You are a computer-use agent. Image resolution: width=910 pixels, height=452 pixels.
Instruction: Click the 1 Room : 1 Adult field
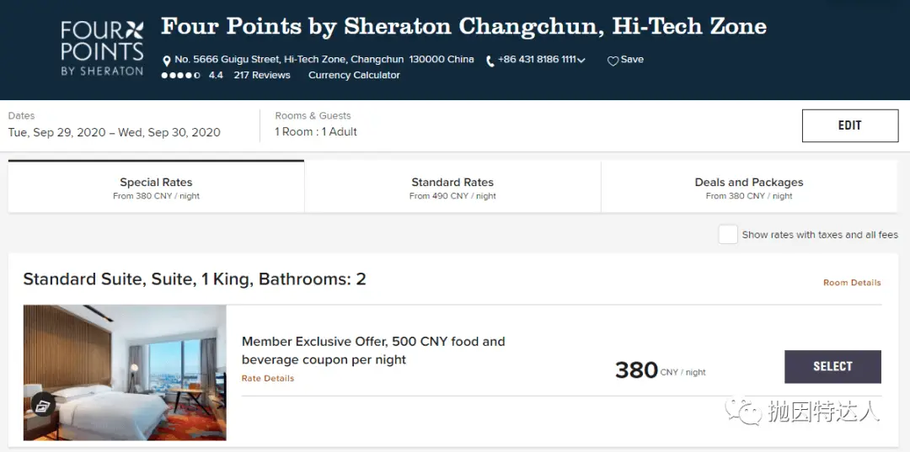tap(316, 132)
